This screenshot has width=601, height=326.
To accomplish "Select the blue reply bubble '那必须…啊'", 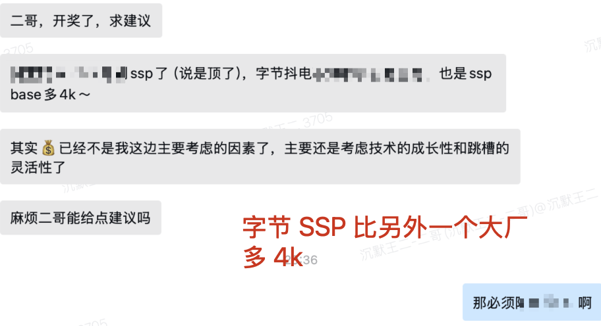I will (532, 302).
